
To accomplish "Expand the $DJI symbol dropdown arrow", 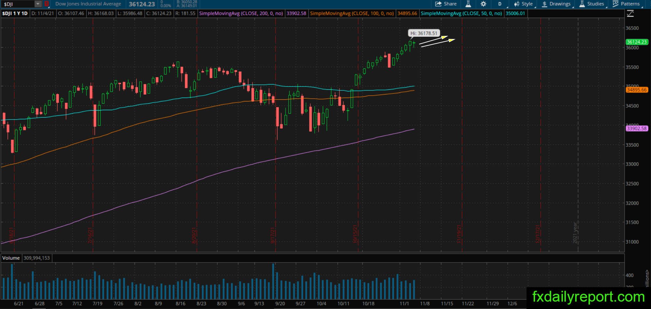I will 38,4.
